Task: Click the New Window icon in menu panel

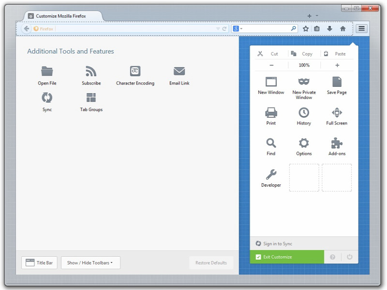Action: coord(271,82)
